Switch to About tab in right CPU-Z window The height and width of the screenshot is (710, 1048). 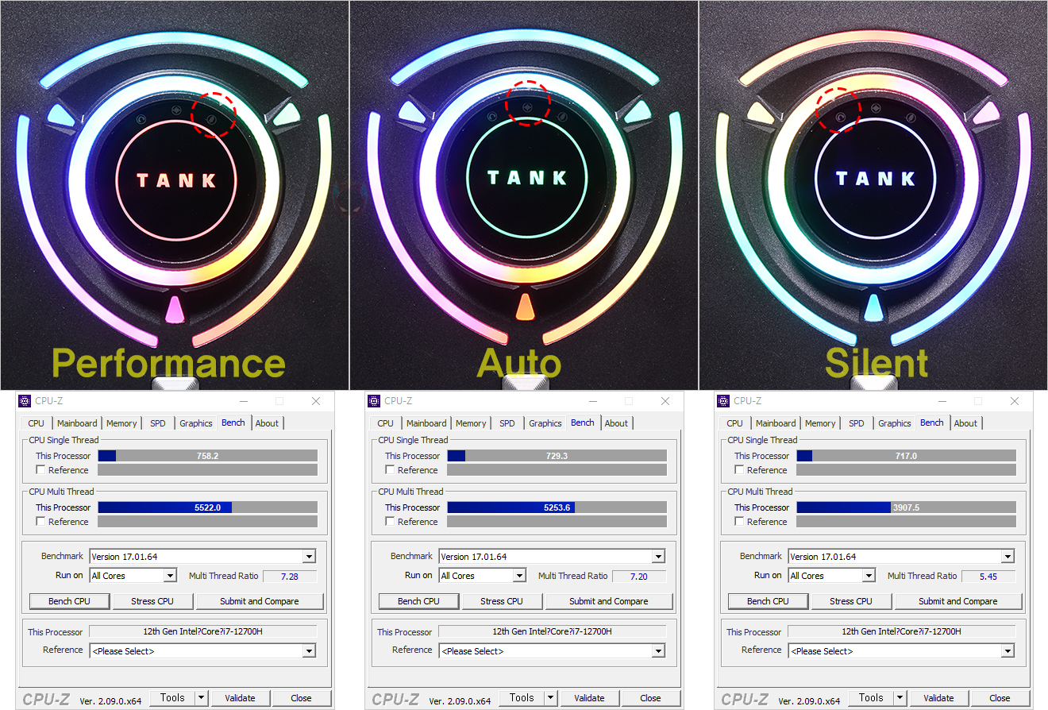pos(965,423)
